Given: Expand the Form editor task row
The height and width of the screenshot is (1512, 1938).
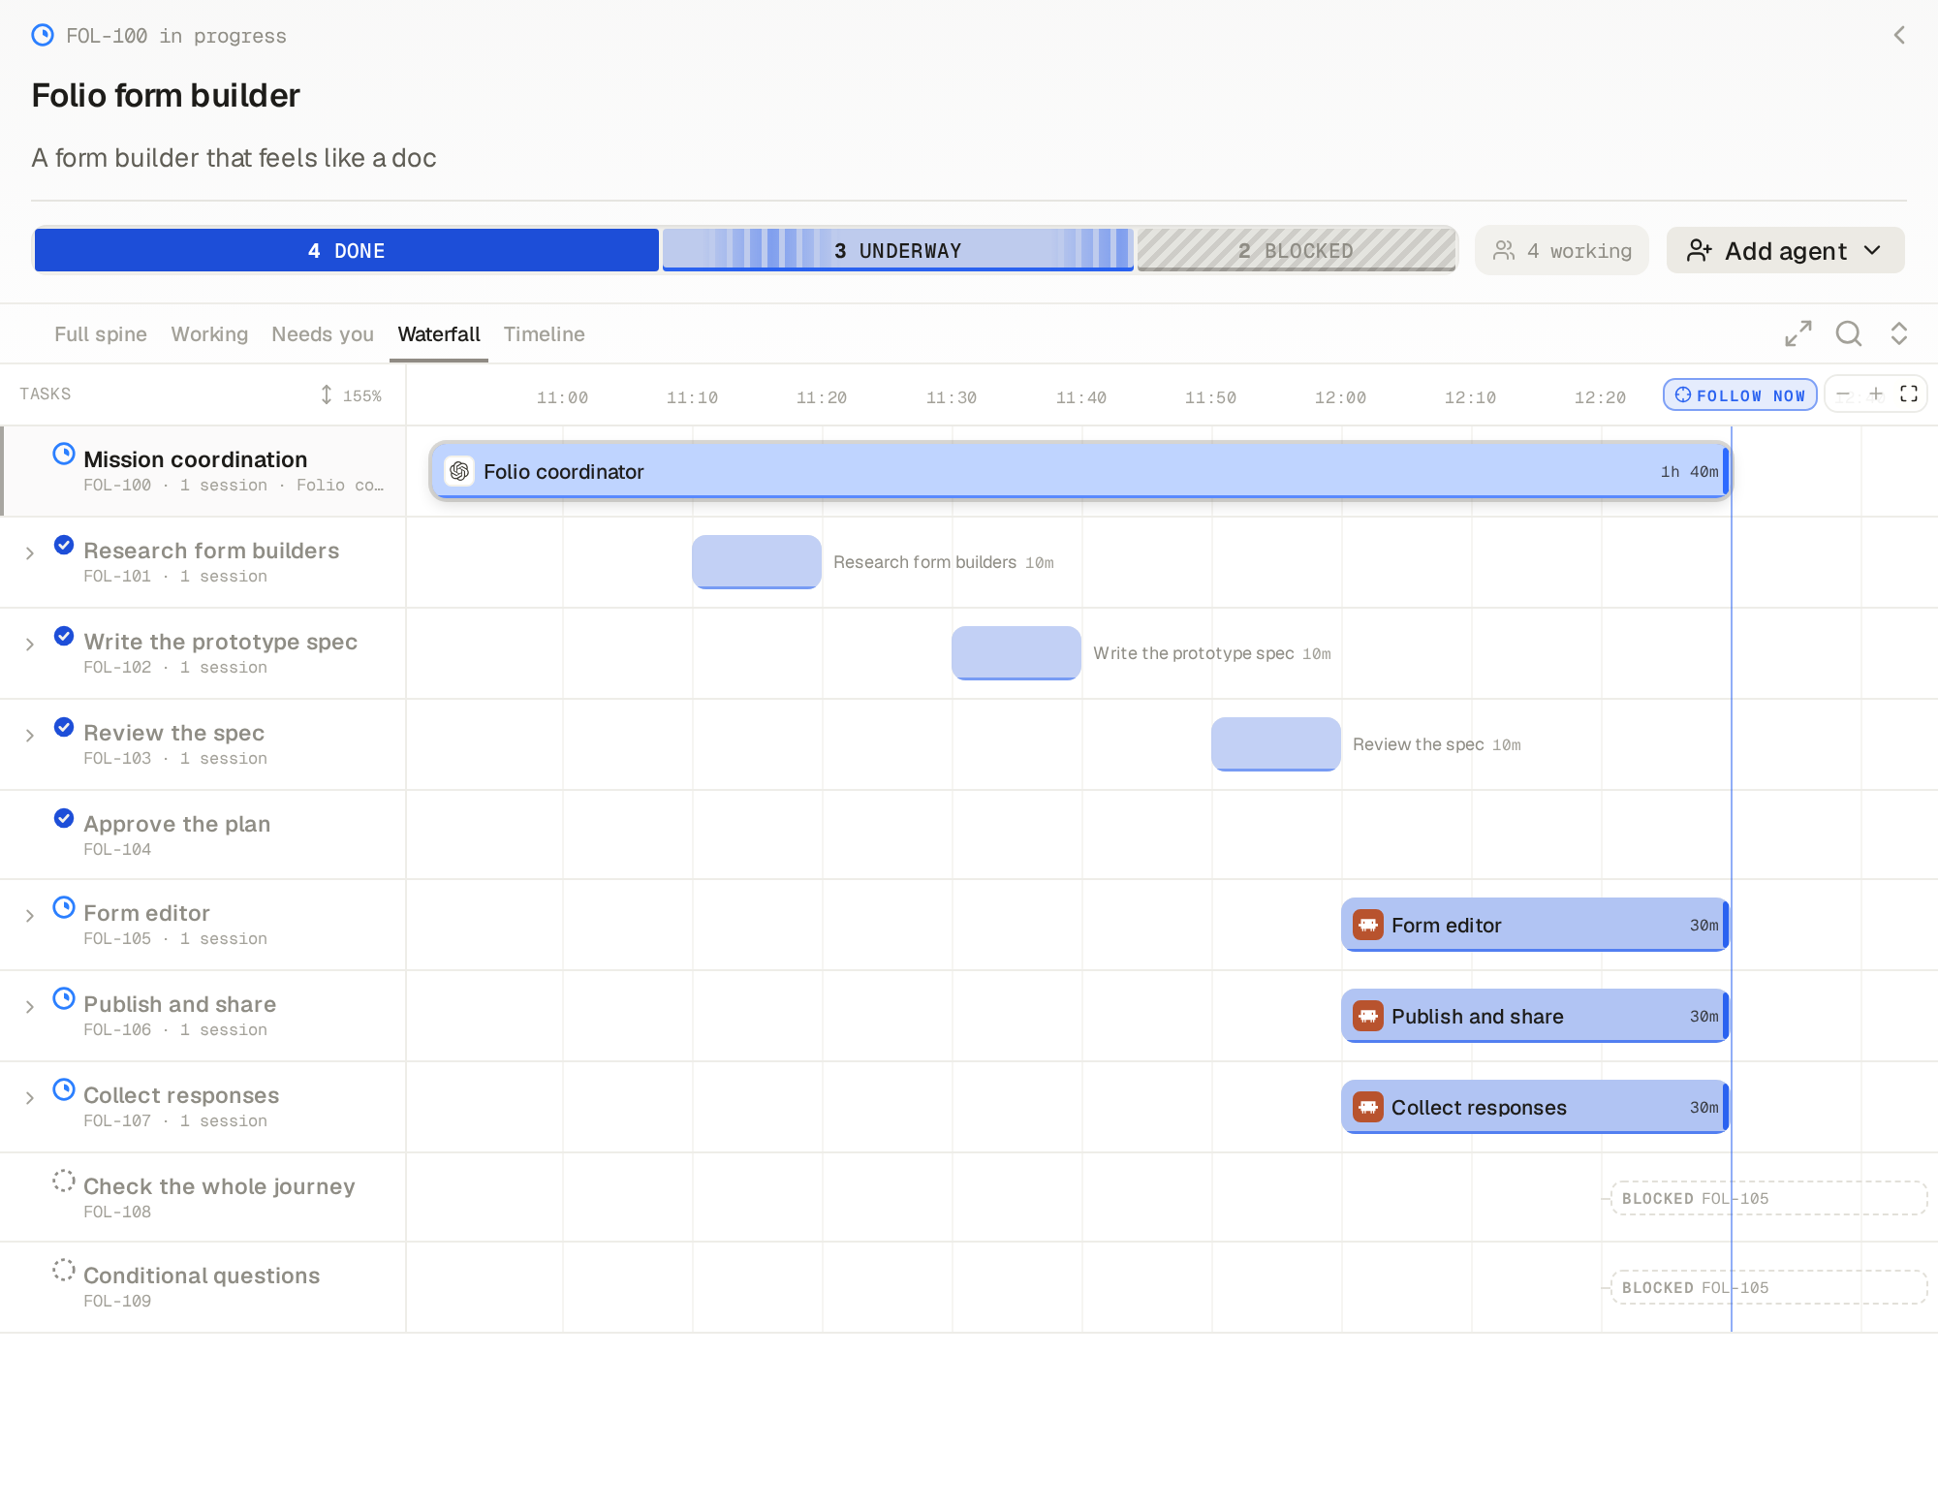Looking at the screenshot, I should coord(30,916).
